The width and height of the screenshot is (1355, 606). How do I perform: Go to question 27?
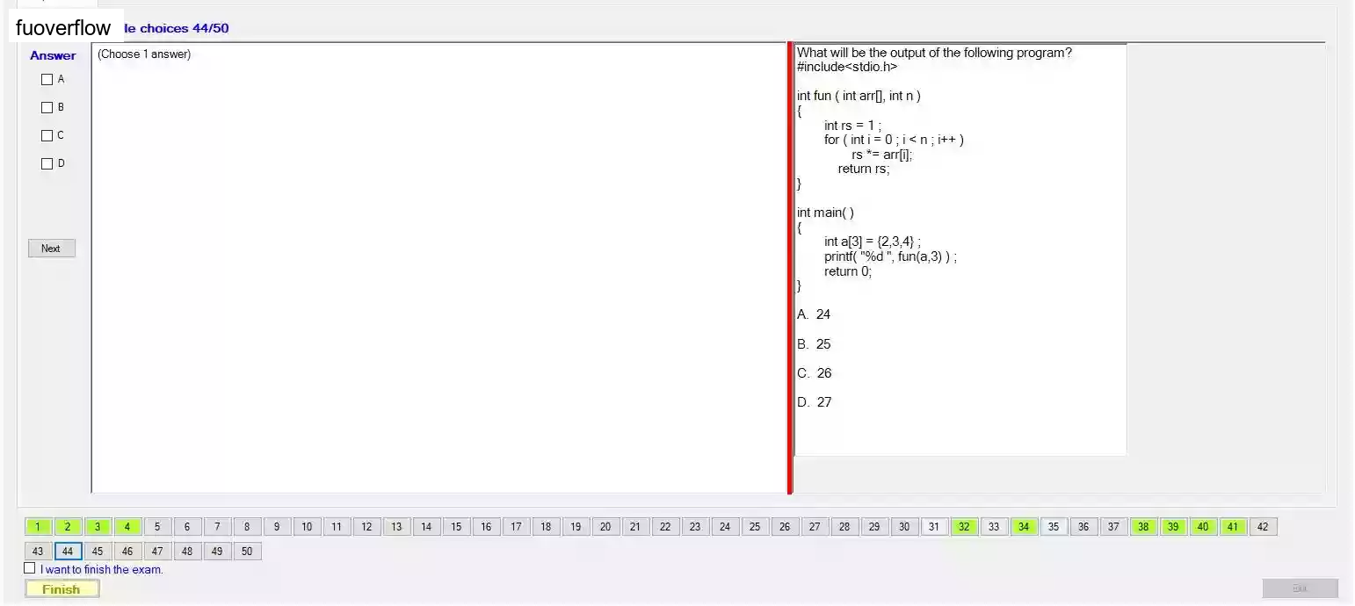click(815, 527)
